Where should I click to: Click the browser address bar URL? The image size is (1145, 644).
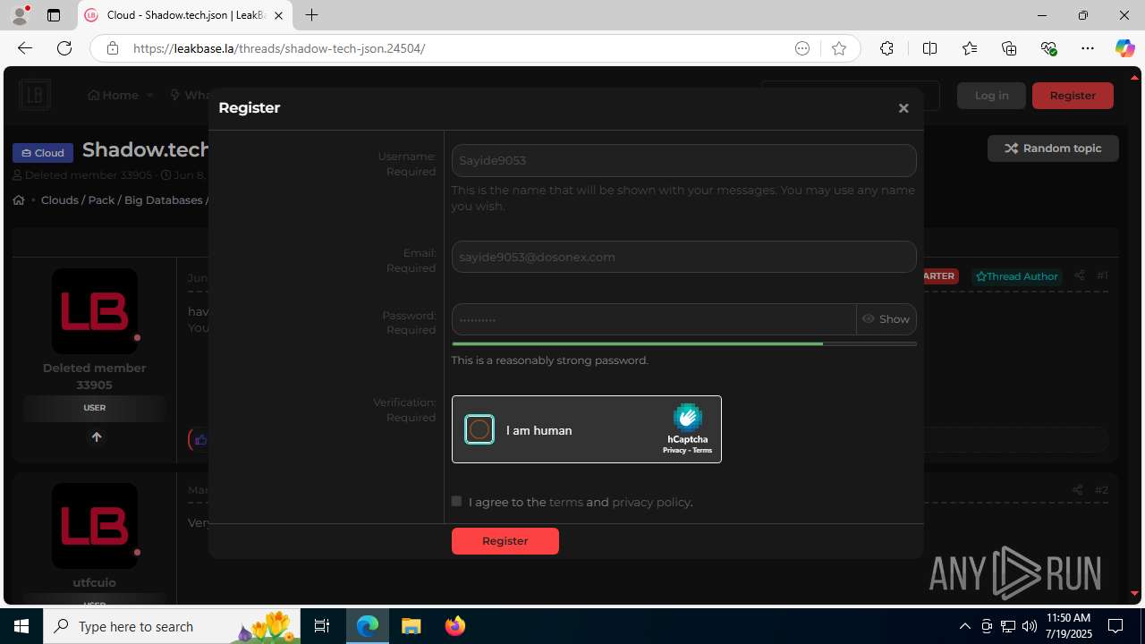point(279,48)
